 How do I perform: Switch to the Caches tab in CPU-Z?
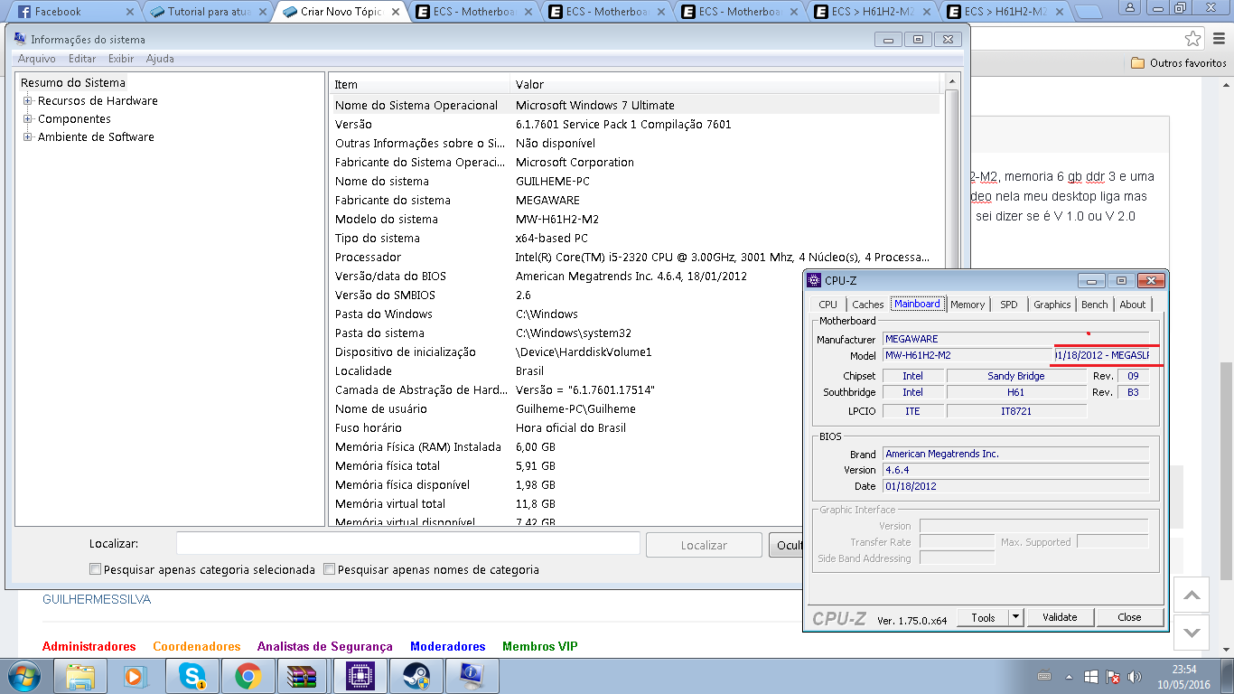868,305
